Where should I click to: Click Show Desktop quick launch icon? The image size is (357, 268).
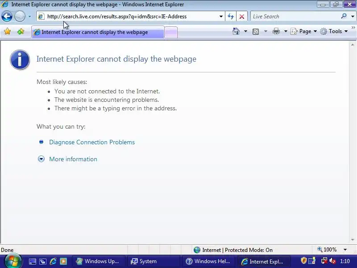tap(32, 261)
